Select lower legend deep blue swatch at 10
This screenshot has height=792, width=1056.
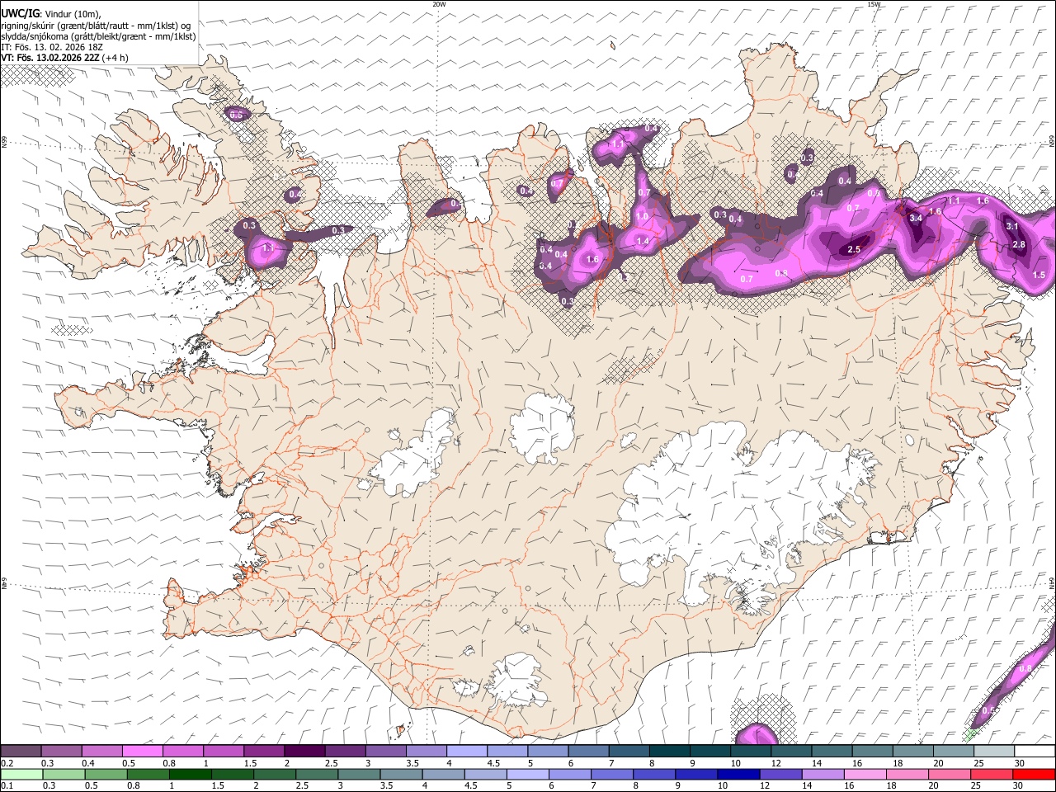738,774
